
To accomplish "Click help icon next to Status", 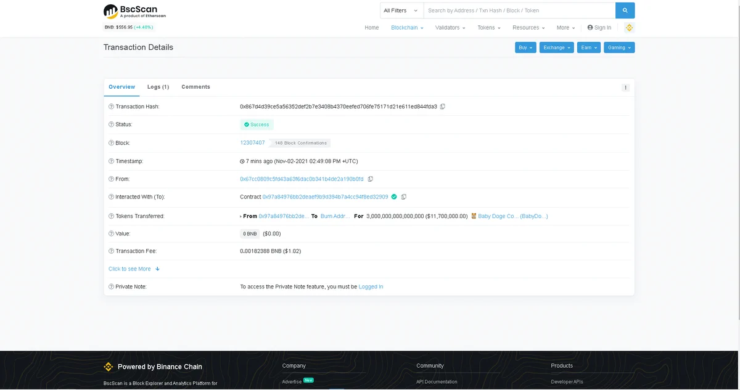I will (x=111, y=124).
